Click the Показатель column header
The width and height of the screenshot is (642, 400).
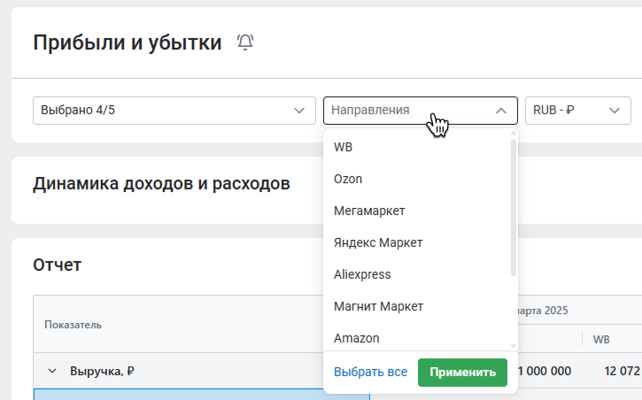pyautogui.click(x=73, y=325)
